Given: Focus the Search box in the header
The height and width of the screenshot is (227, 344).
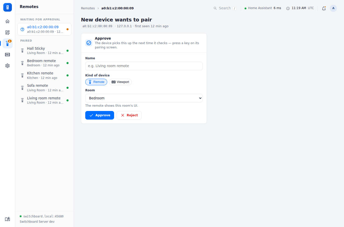Looking at the screenshot, I should pyautogui.click(x=225, y=8).
